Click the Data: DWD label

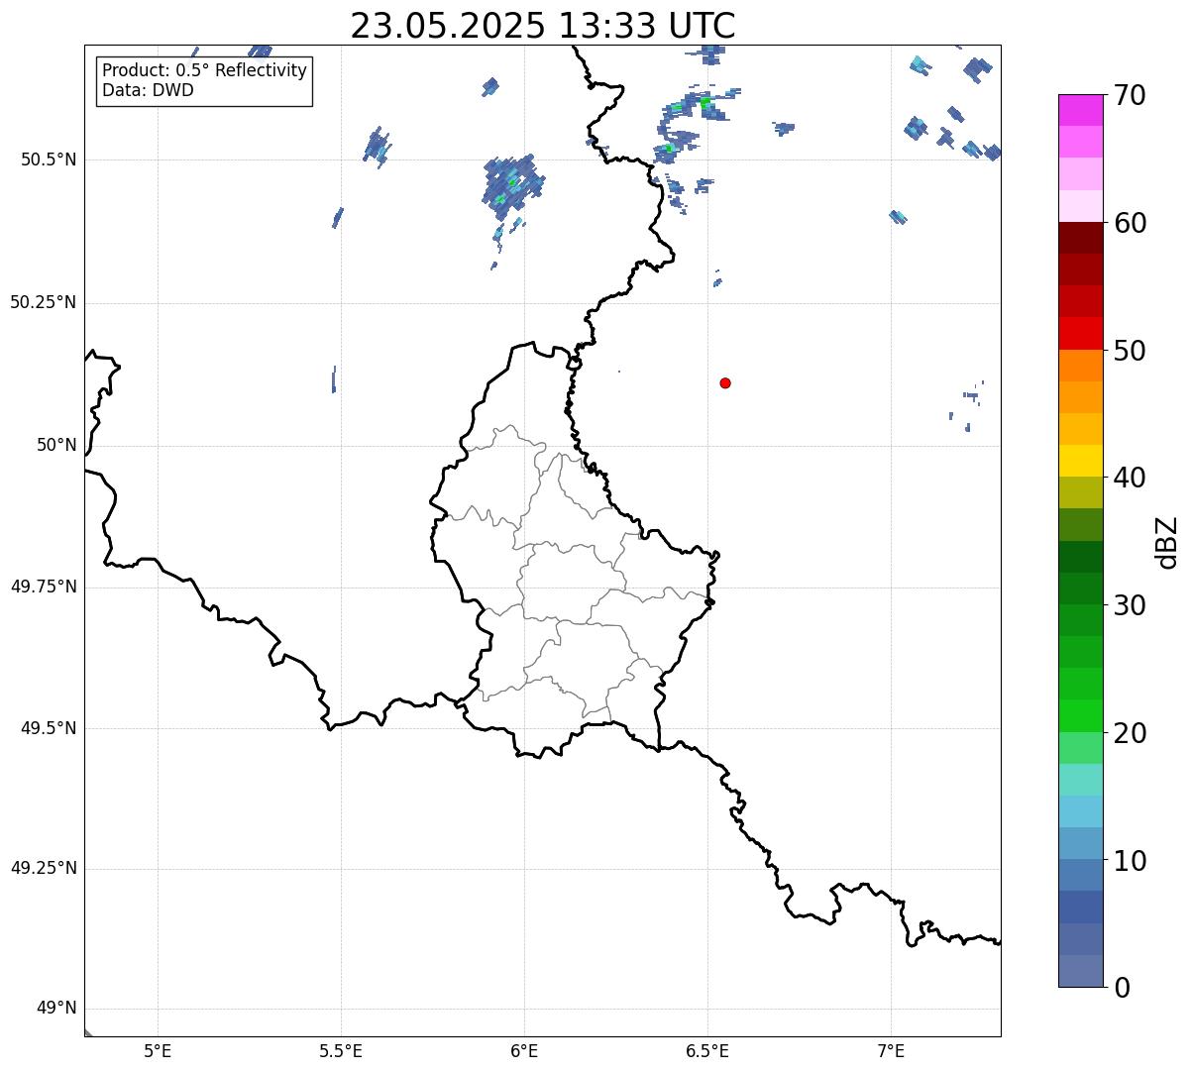[x=148, y=90]
